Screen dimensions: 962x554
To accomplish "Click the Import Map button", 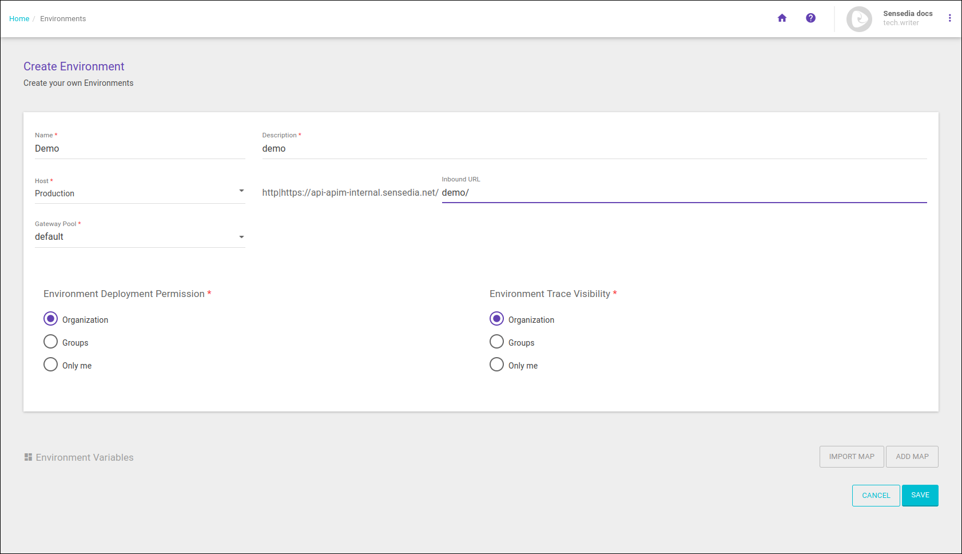I will tap(851, 457).
